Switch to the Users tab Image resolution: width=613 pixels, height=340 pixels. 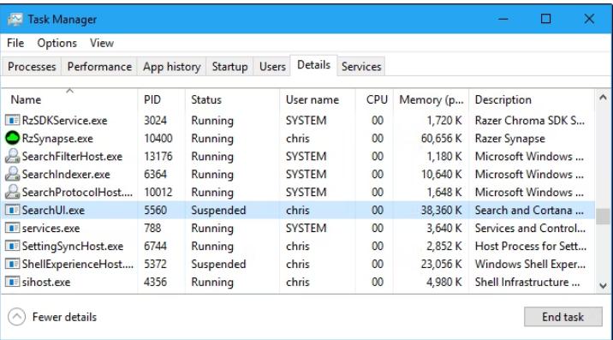click(x=272, y=67)
